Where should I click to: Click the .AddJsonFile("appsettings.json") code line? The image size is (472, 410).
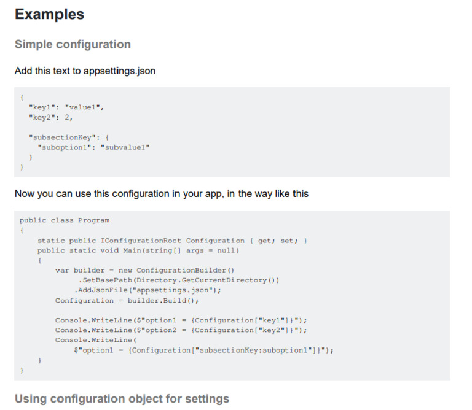(x=147, y=290)
